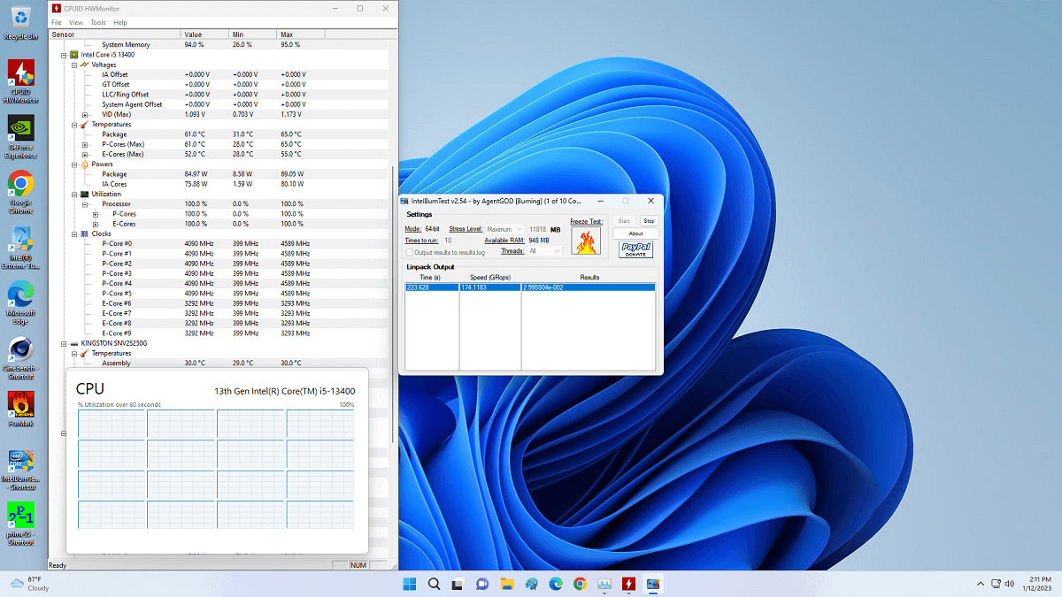Viewport: 1062px width, 597px height.
Task: Switch to HWMonitor on the taskbar
Action: click(x=628, y=584)
